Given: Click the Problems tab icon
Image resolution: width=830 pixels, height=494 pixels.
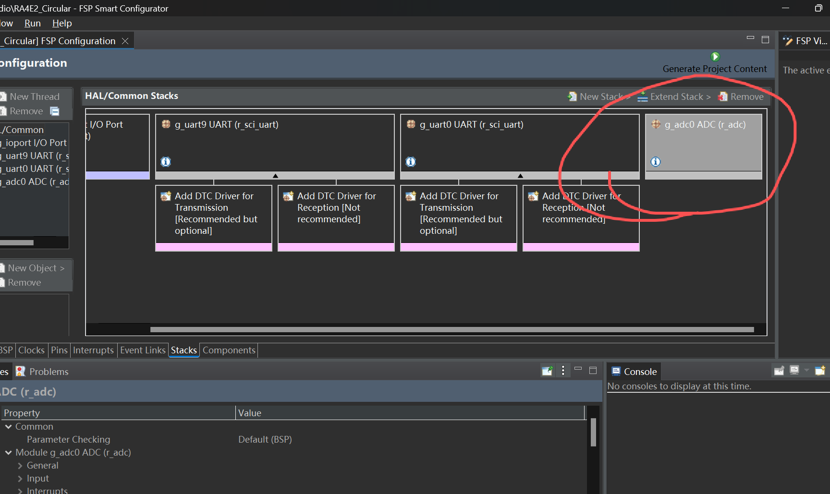Looking at the screenshot, I should [21, 371].
